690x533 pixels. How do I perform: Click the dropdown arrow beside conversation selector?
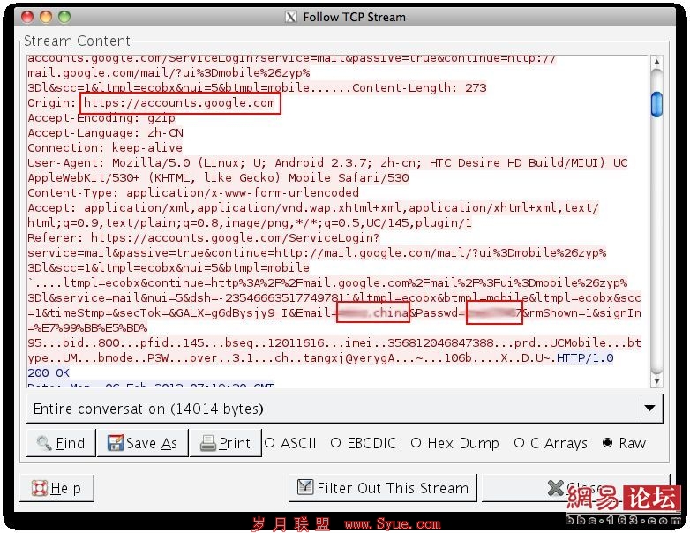(650, 408)
